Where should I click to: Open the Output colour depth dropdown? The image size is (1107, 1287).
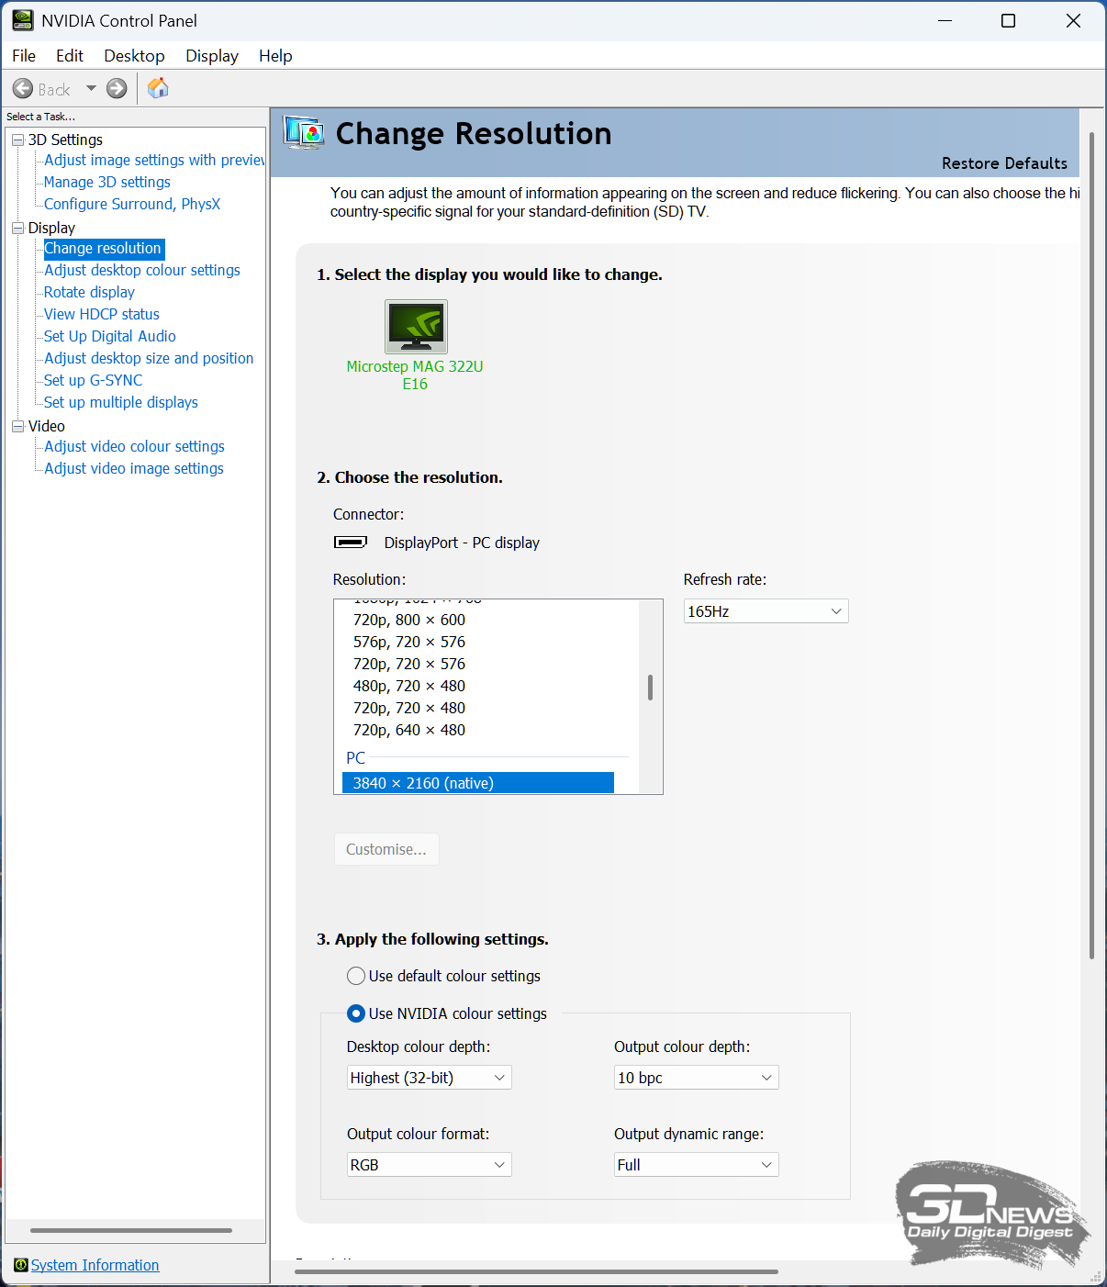pyautogui.click(x=696, y=1078)
